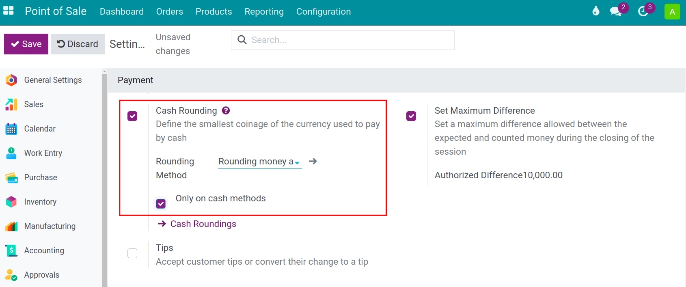
Task: Click the Approvals user check icon
Action: pos(11,275)
